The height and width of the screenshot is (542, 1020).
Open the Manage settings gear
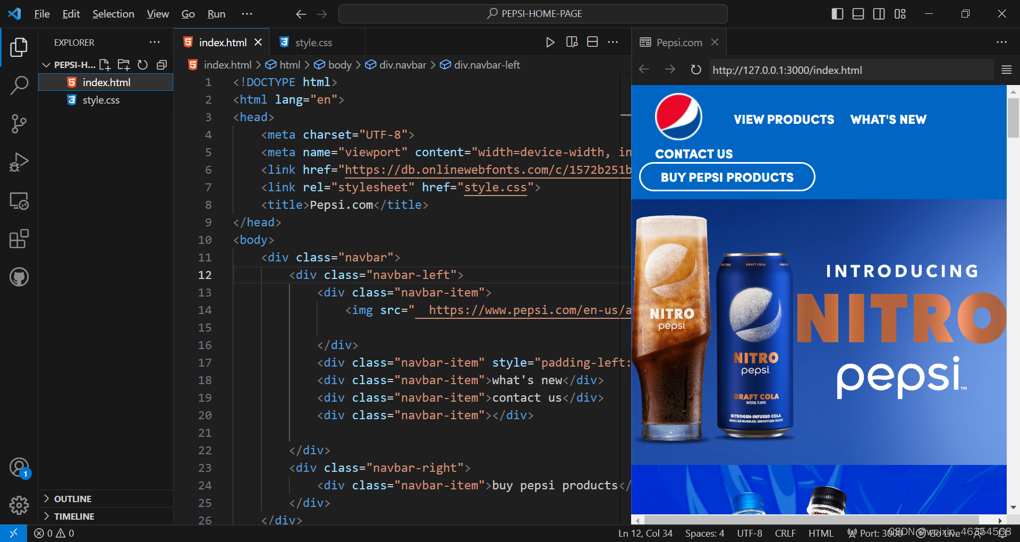coord(19,505)
